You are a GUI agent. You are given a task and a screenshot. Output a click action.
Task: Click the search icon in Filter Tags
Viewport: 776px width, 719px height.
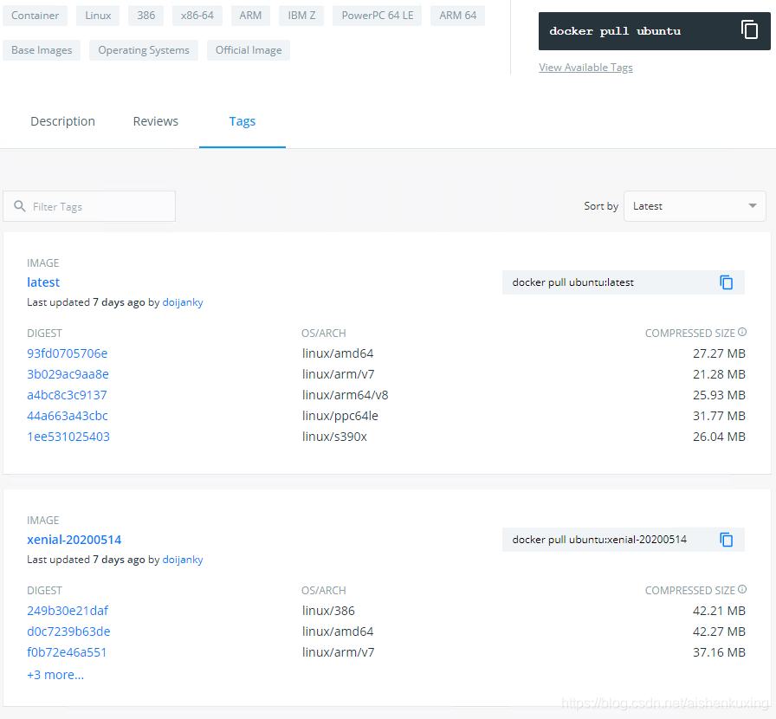[19, 206]
